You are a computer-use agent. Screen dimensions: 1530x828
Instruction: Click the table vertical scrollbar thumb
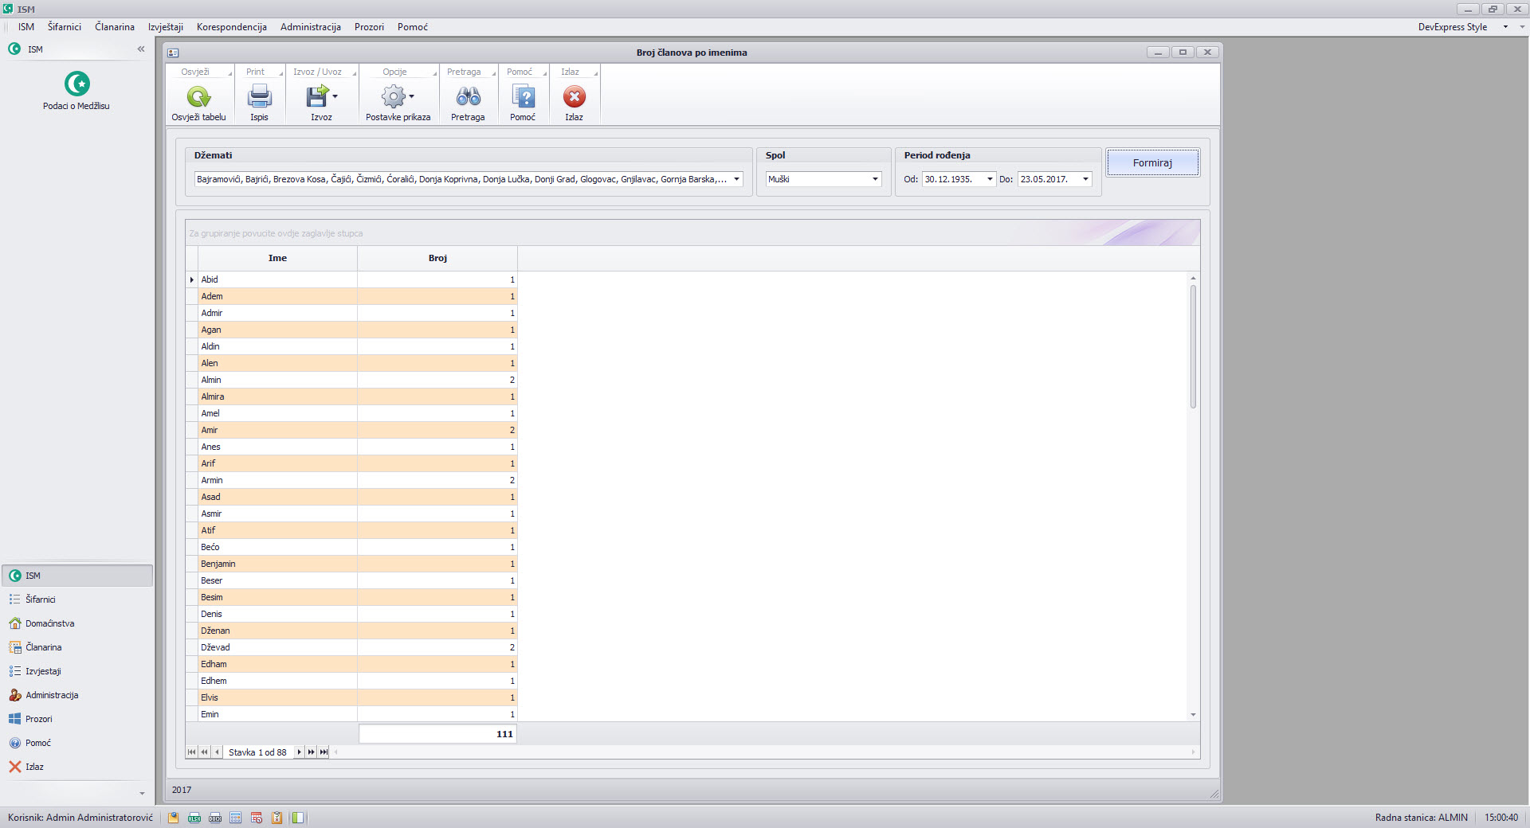[1193, 346]
